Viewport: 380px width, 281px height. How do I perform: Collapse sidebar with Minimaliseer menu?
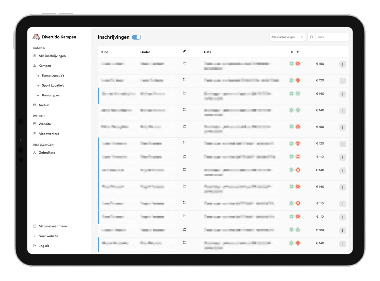(x=52, y=226)
